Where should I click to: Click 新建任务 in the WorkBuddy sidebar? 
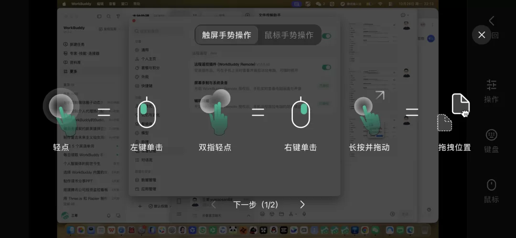tap(74, 44)
